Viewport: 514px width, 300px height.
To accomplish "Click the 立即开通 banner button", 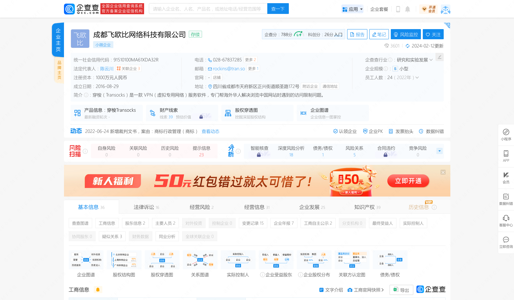I will (408, 181).
